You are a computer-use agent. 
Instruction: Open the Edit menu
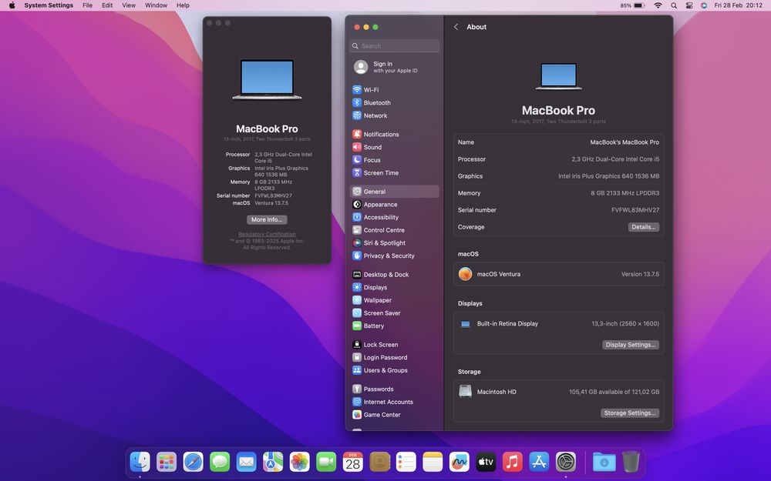tap(107, 5)
